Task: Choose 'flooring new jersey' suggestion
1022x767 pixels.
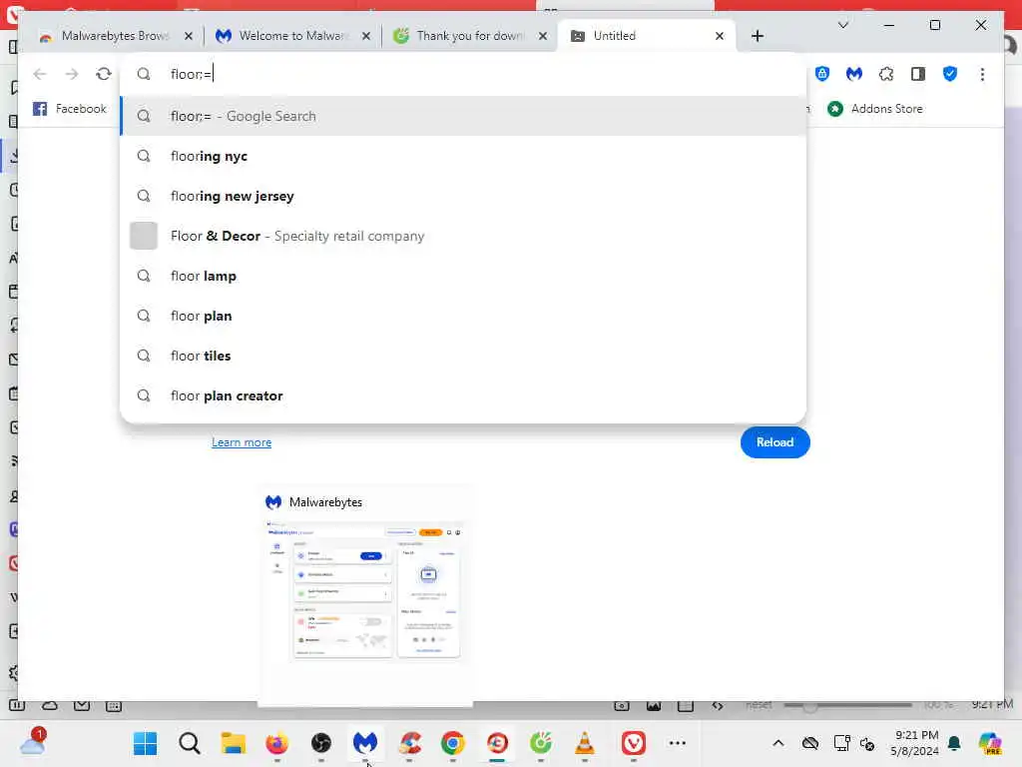Action: [x=463, y=196]
